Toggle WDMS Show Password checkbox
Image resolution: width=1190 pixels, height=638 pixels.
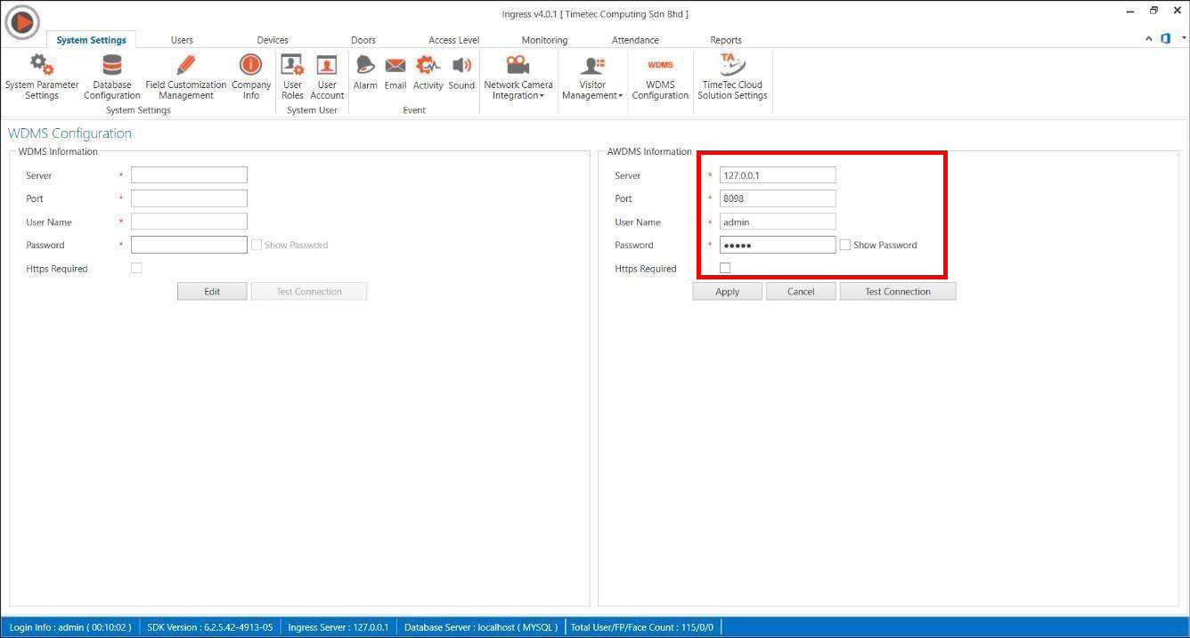(x=257, y=245)
